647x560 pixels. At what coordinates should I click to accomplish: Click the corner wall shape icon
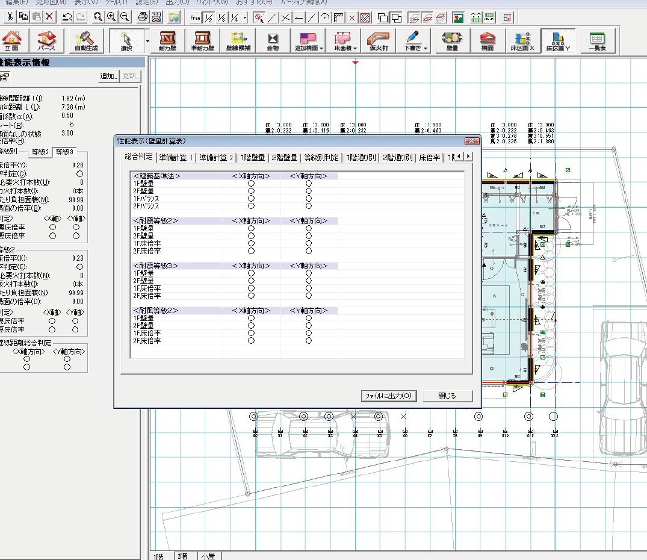[339, 17]
